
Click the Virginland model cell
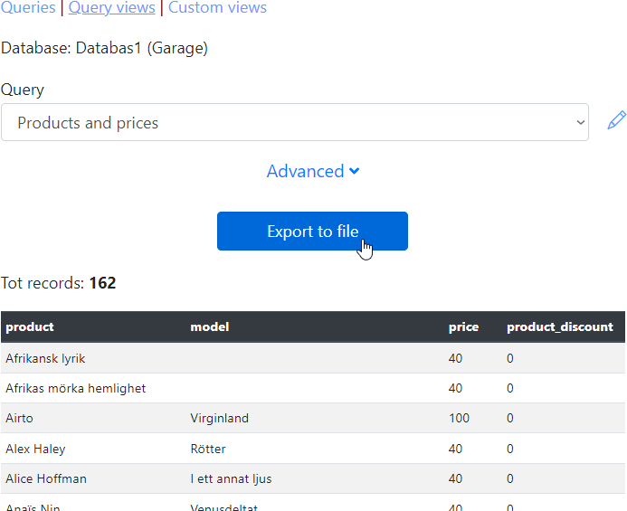coord(219,419)
